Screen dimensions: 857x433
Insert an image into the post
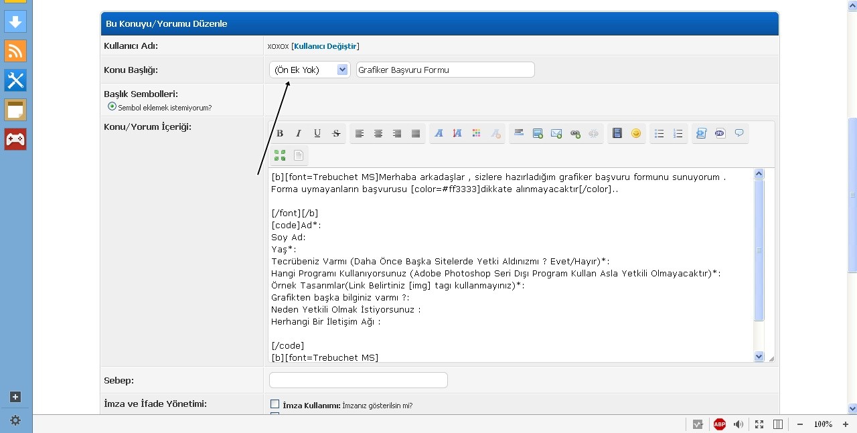pos(538,134)
